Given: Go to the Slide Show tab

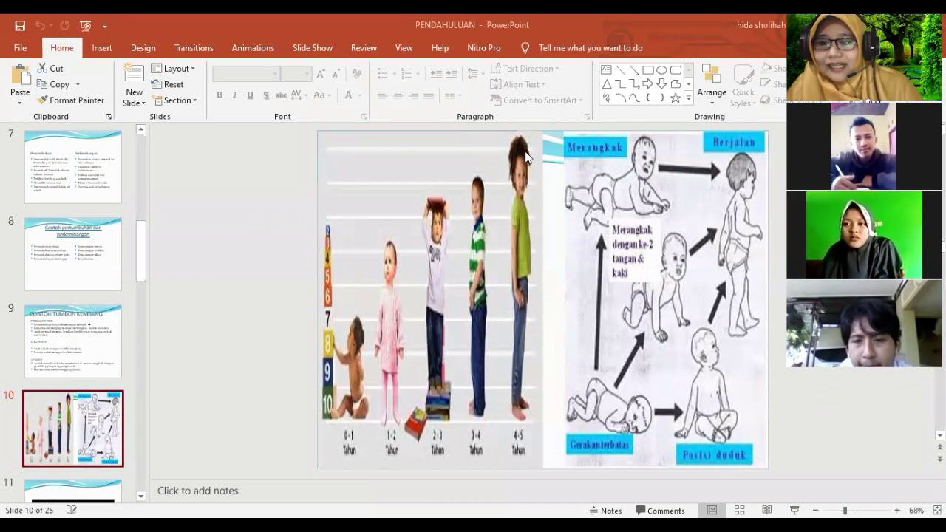Looking at the screenshot, I should tap(313, 47).
